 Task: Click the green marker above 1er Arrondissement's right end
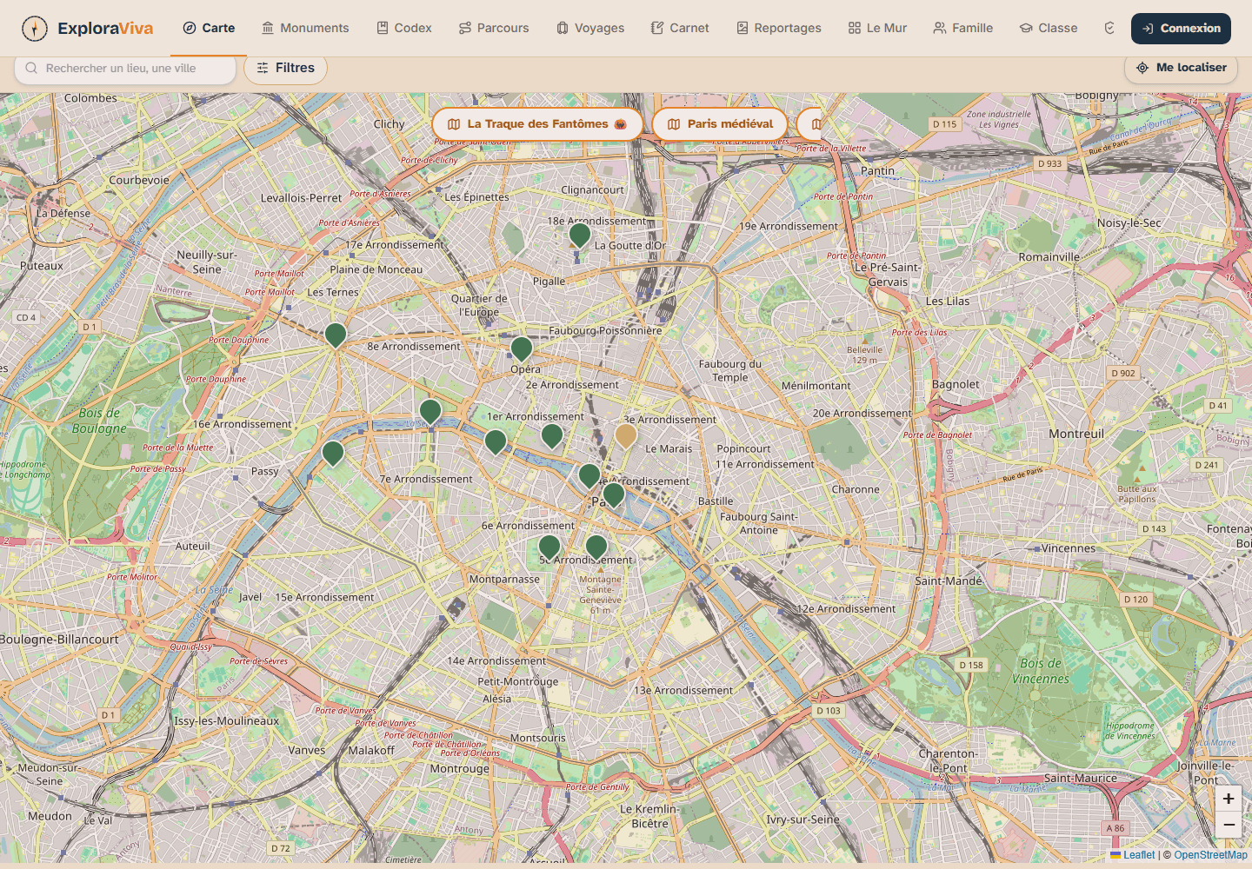click(552, 435)
